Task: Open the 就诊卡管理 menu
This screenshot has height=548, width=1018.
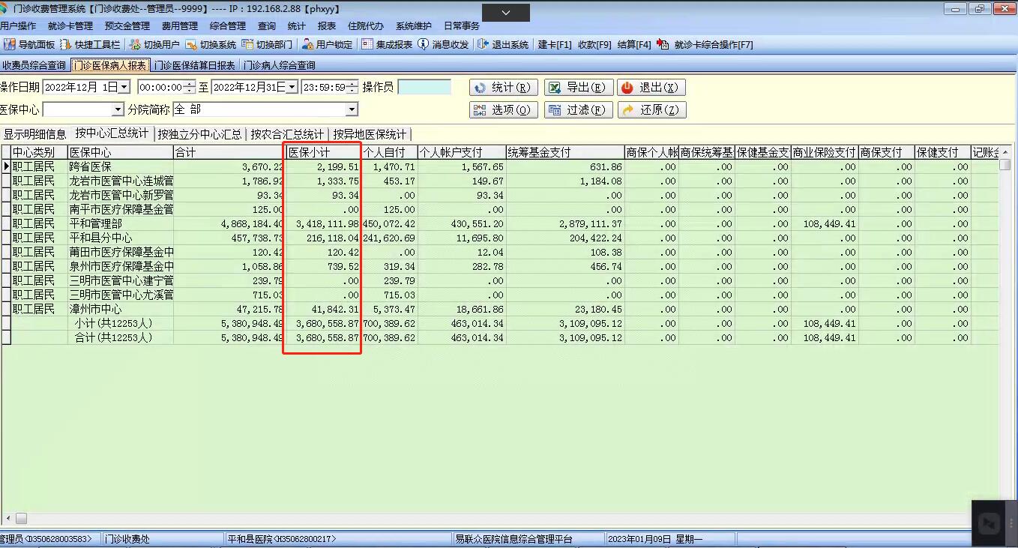Action: (70, 26)
